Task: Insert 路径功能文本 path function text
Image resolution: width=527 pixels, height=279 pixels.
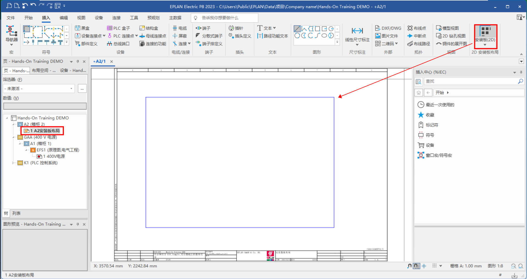Action: (x=273, y=36)
